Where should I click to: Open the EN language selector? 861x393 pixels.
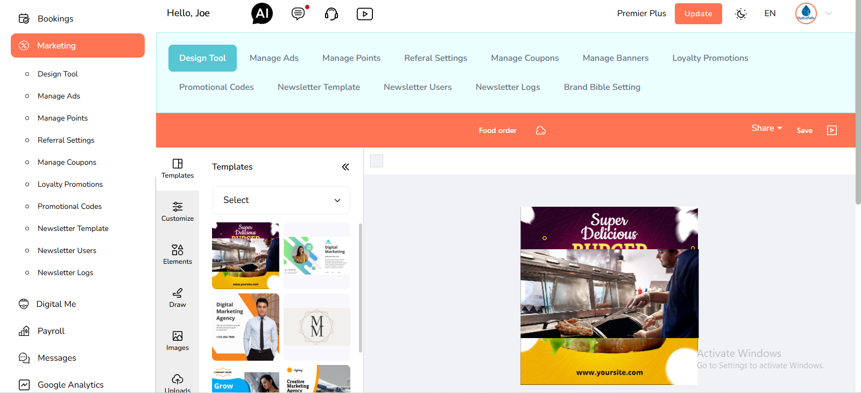point(770,13)
